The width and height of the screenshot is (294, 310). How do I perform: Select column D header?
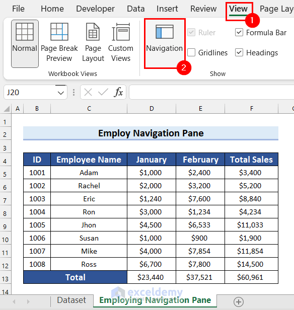coord(152,109)
